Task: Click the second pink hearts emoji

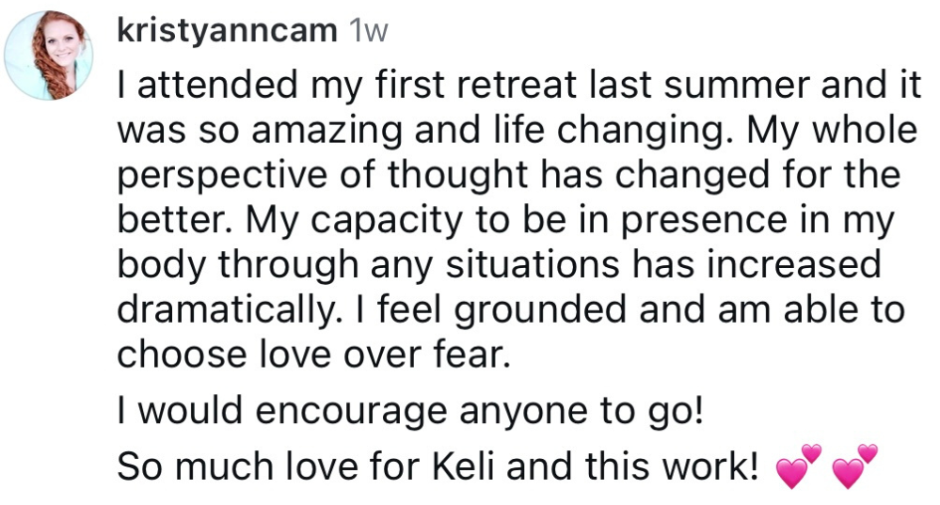Action: pos(854,468)
